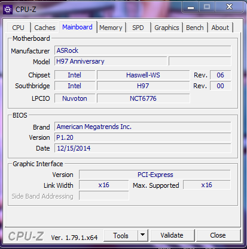Click the Intel southbridge vendor field

[x=75, y=86]
